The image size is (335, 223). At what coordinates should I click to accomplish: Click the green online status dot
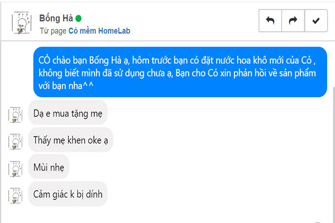pyautogui.click(x=78, y=18)
